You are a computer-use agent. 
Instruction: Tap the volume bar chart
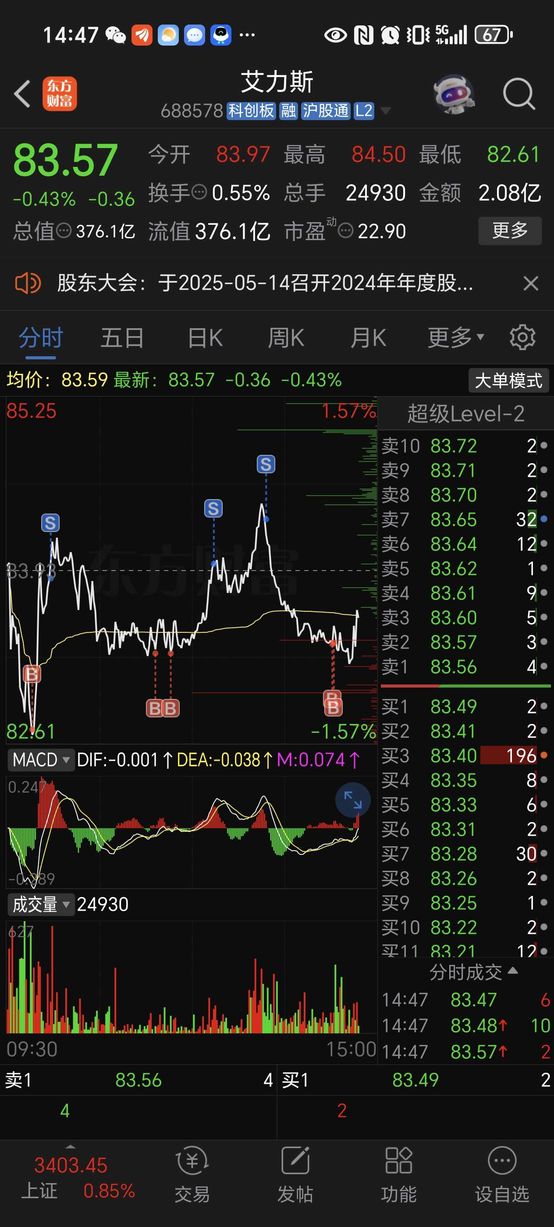pos(191,977)
